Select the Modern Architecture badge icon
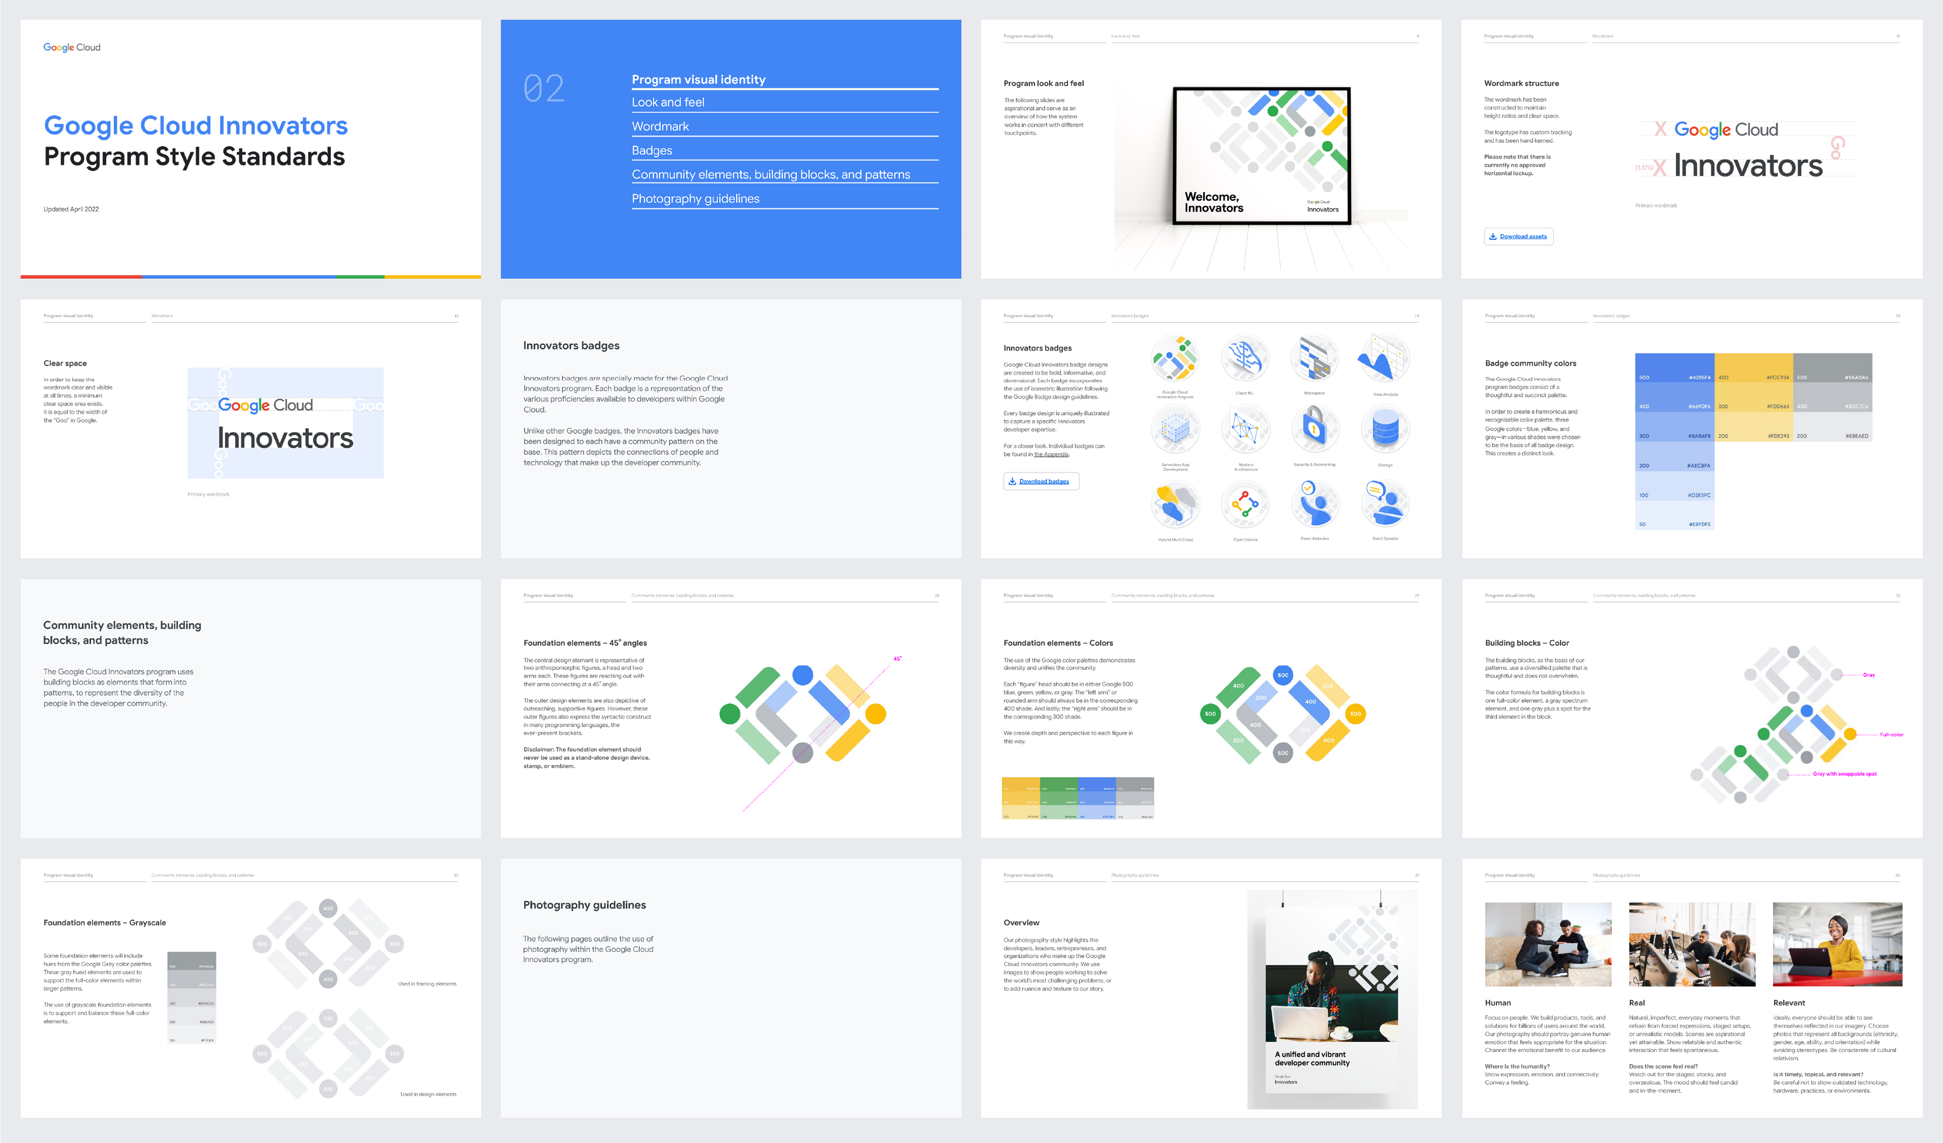The image size is (1943, 1143). pos(1244,429)
